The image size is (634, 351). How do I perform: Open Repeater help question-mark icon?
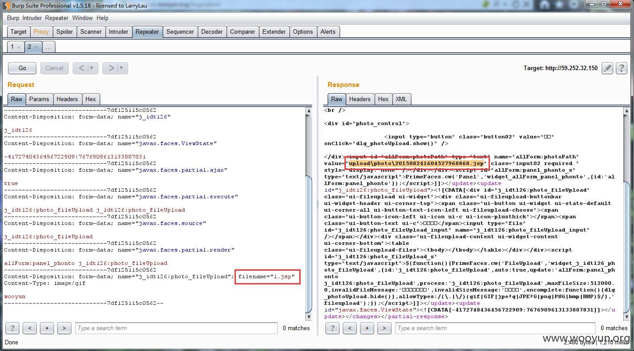click(622, 68)
